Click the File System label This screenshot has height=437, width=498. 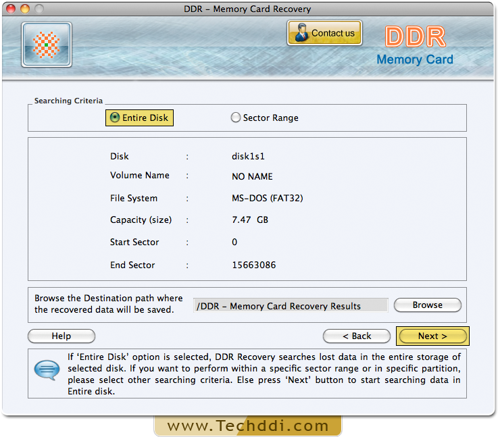click(134, 198)
